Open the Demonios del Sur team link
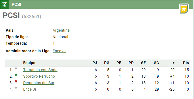194x99 pixels. pyautogui.click(x=39, y=83)
